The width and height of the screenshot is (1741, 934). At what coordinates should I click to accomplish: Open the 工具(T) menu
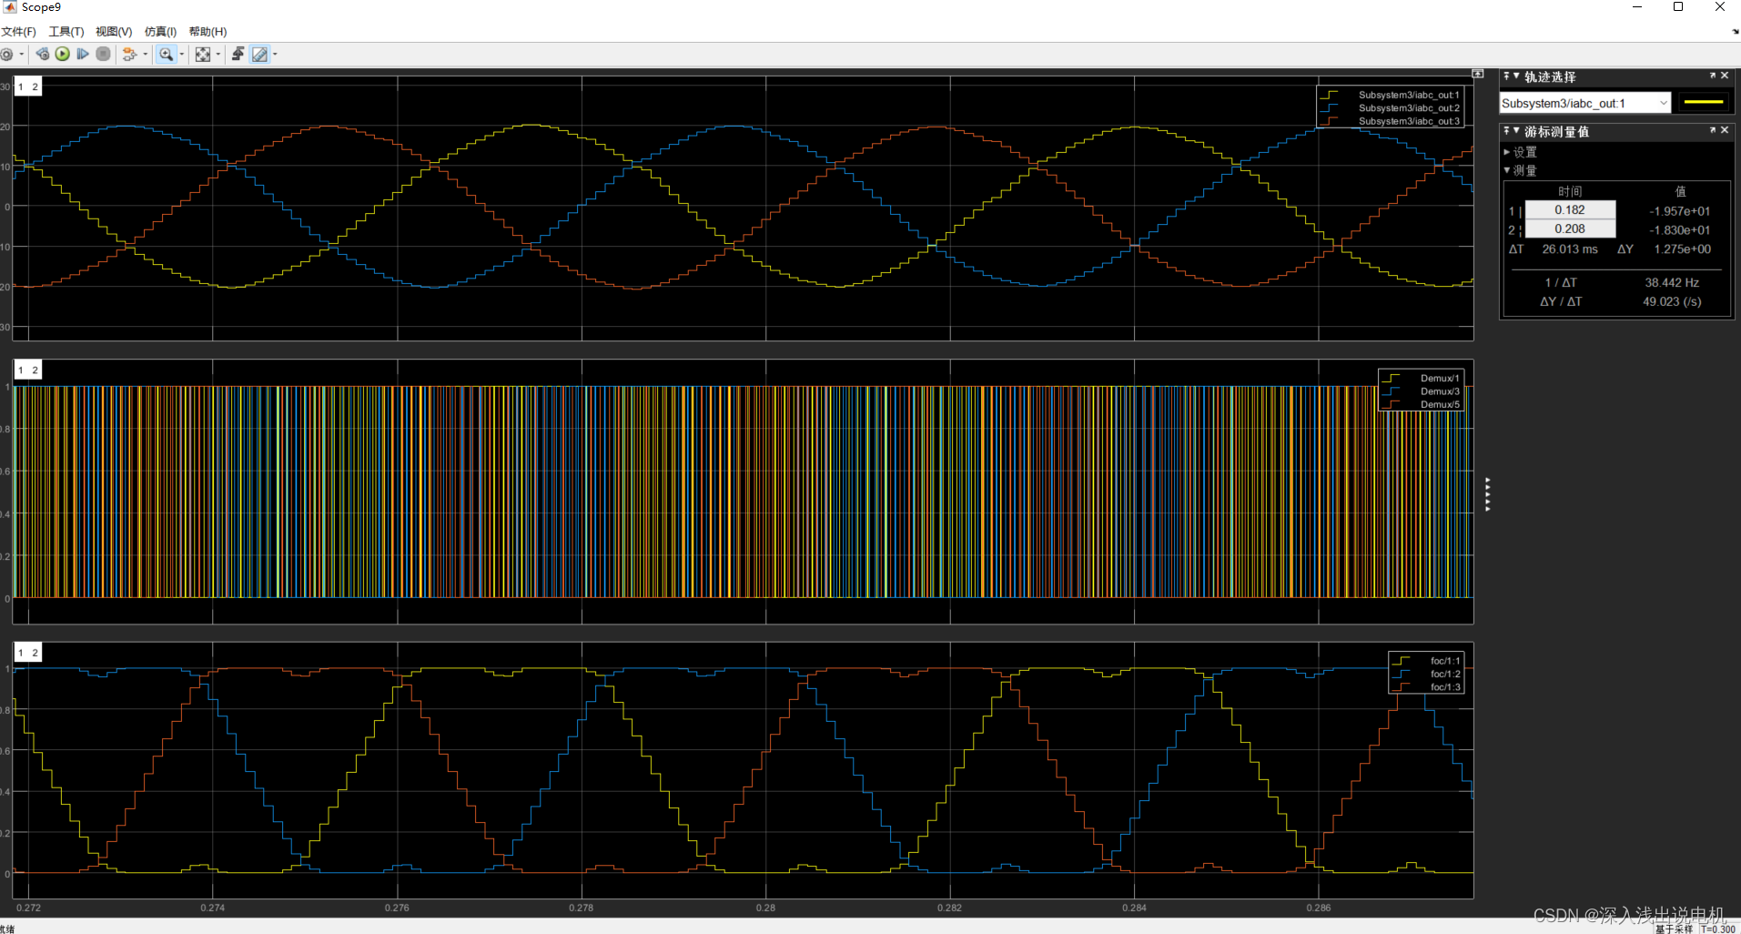(66, 32)
